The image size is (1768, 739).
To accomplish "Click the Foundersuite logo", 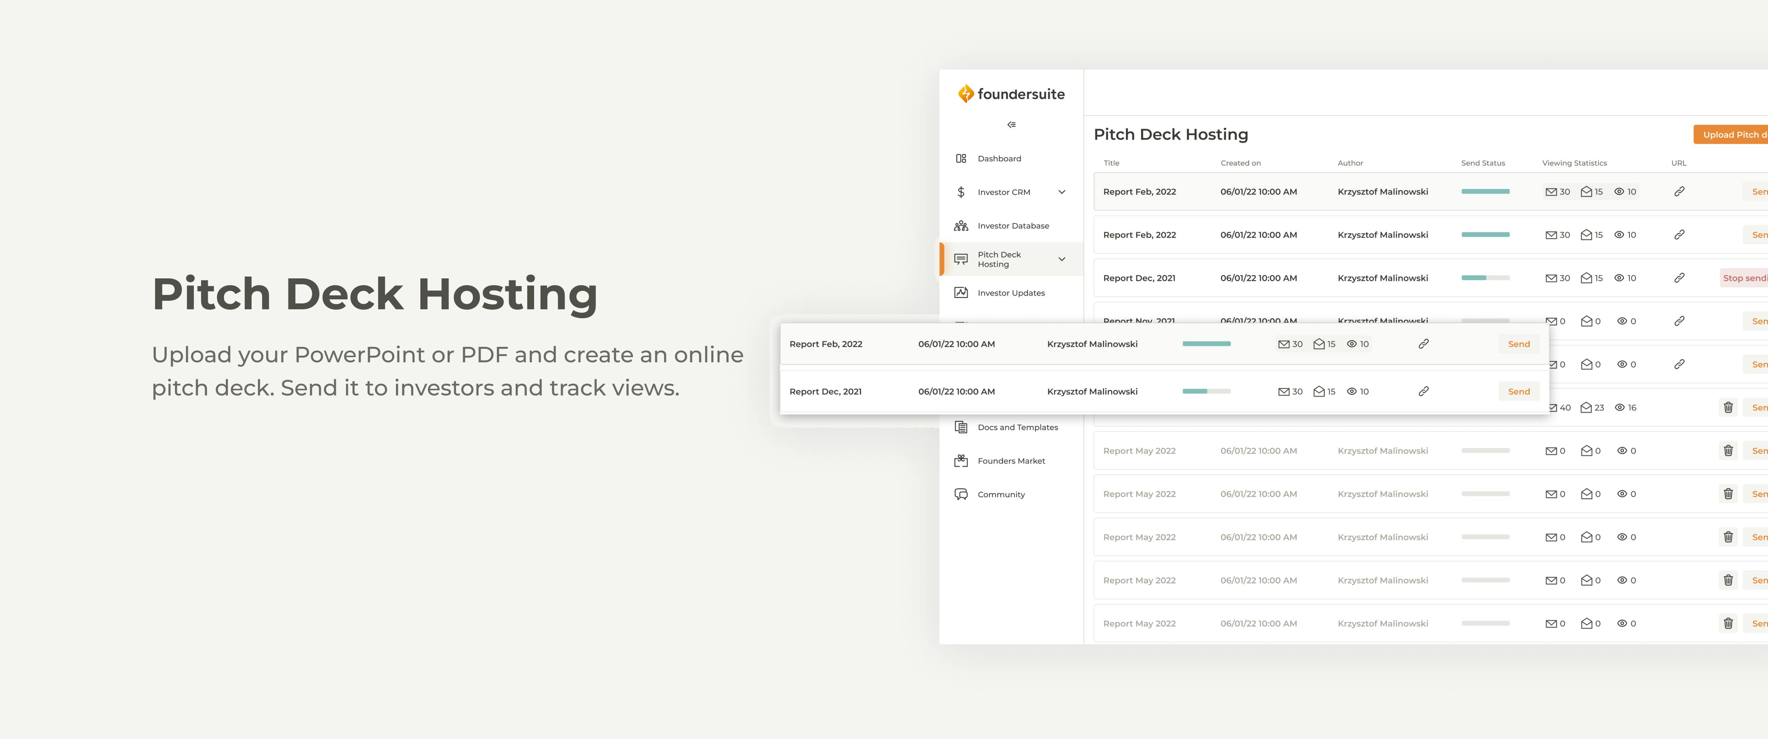I will pos(1011,94).
